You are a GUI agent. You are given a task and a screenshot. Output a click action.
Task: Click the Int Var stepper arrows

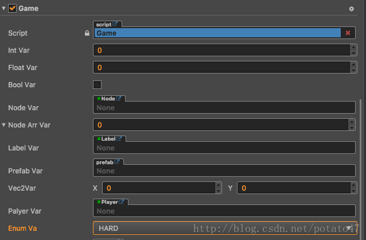pyautogui.click(x=353, y=51)
